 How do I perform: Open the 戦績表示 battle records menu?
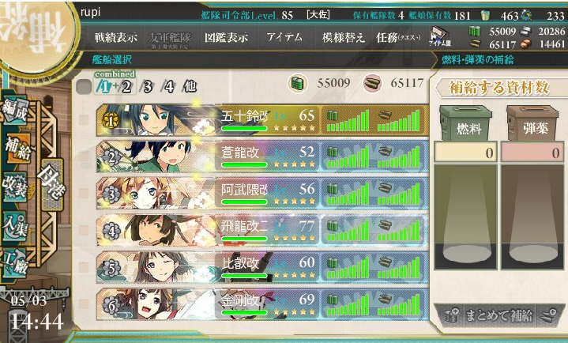coord(116,37)
